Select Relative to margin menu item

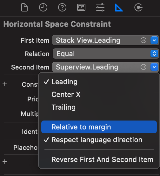click(99, 127)
